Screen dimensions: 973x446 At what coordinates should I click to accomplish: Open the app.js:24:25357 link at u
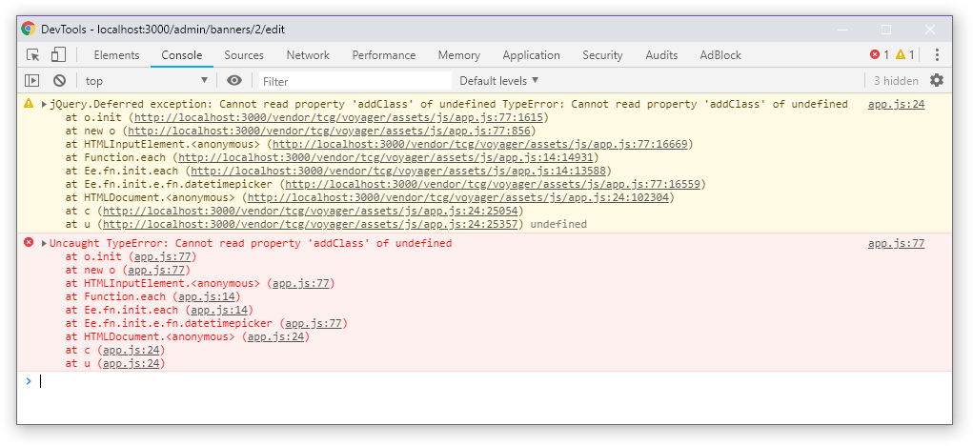click(x=311, y=224)
